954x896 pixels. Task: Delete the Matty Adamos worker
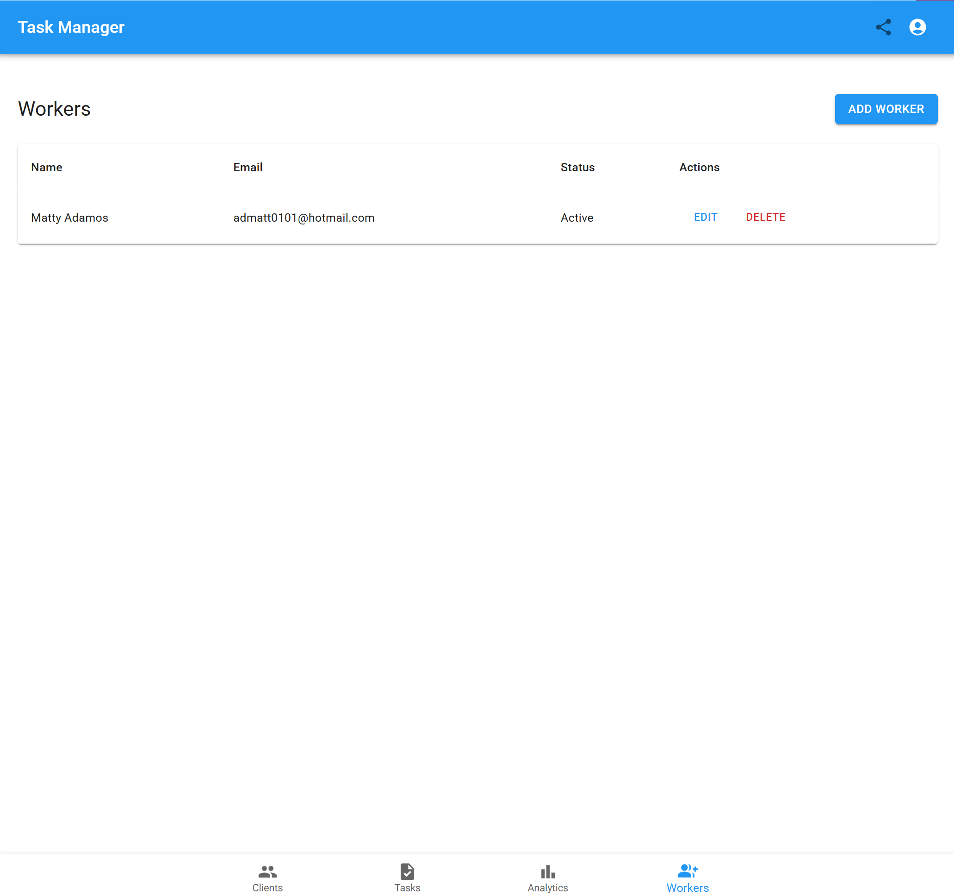[x=765, y=217]
